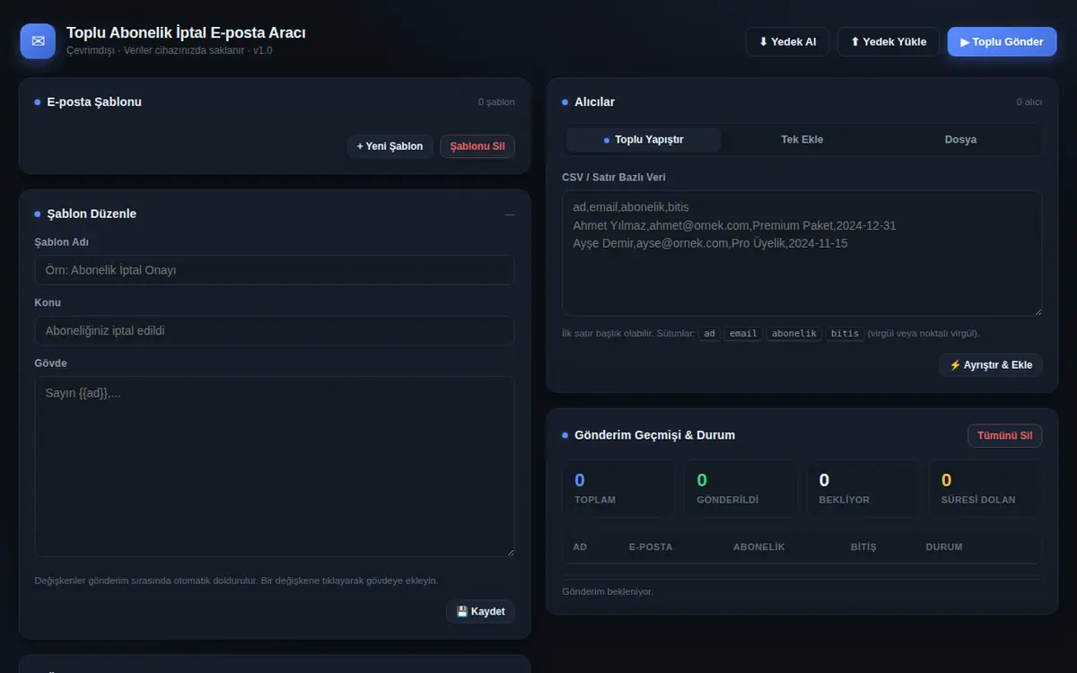Viewport: 1077px width, 673px height.
Task: Click the 'abonelik' column chip
Action: 794,334
